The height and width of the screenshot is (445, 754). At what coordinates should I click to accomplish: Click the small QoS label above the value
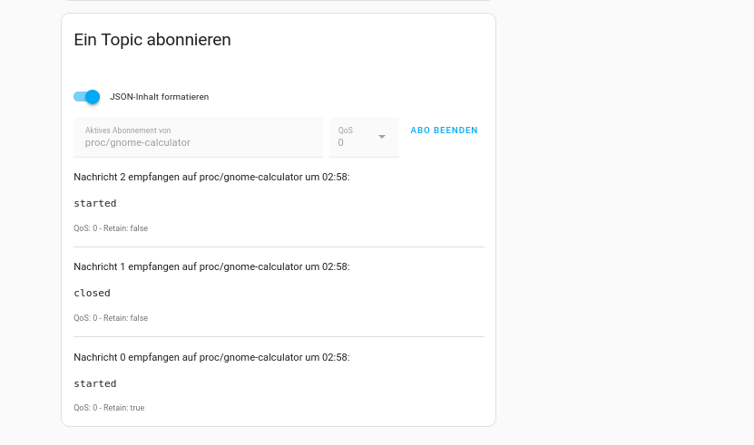click(x=346, y=131)
